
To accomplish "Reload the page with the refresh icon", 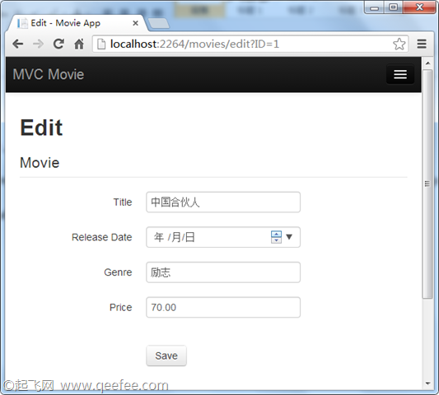I will (x=58, y=44).
